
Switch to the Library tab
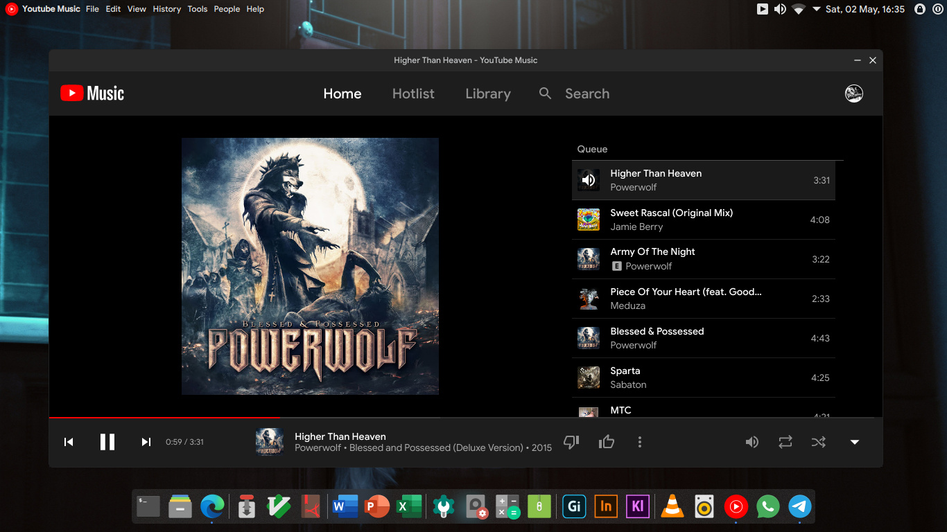[x=487, y=94]
